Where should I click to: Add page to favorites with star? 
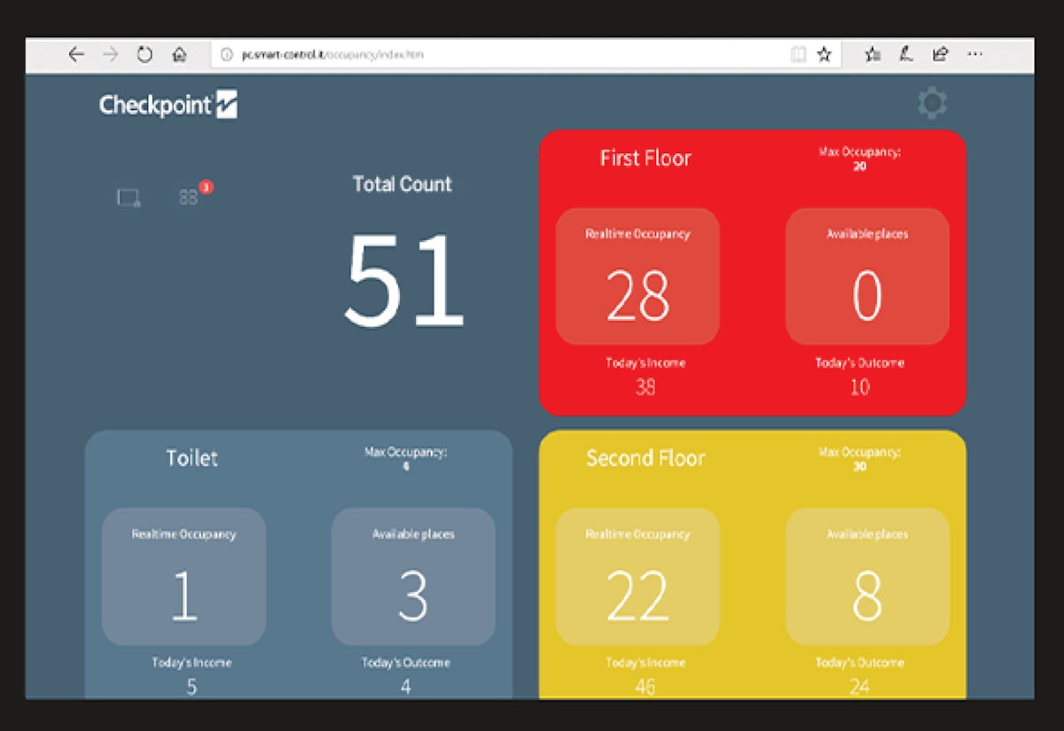pyautogui.click(x=824, y=55)
